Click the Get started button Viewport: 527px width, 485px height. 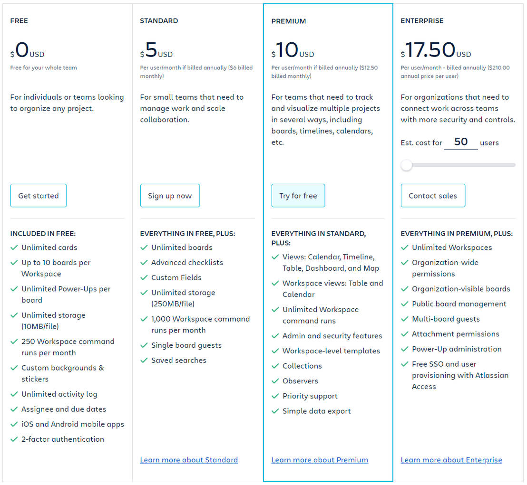pos(39,196)
